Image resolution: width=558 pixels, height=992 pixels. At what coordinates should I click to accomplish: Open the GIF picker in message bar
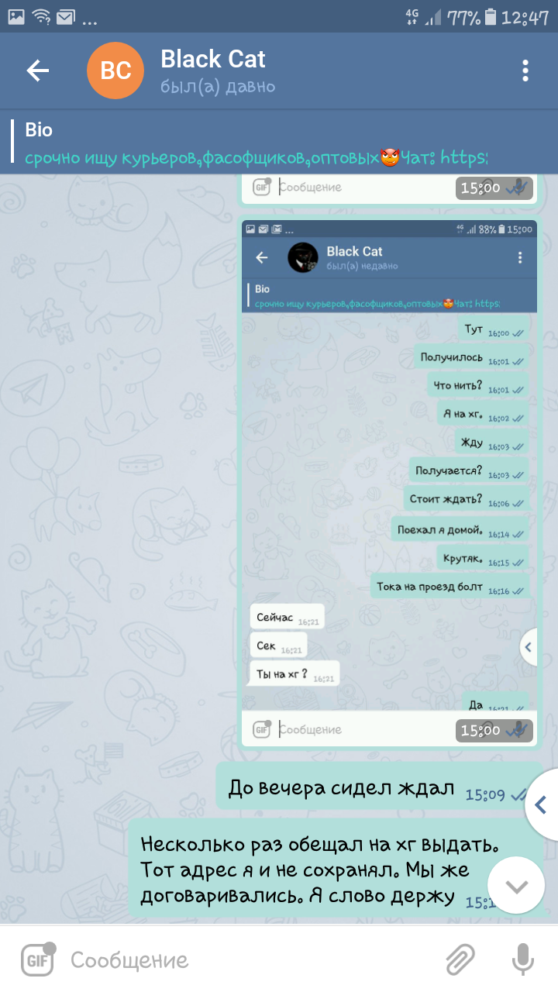(36, 960)
